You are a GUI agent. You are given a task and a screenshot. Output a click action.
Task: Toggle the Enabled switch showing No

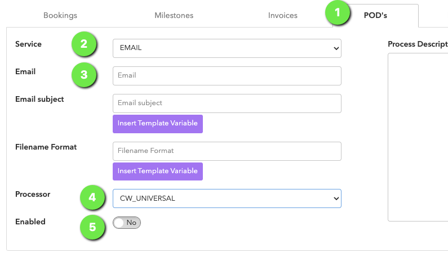tap(127, 223)
